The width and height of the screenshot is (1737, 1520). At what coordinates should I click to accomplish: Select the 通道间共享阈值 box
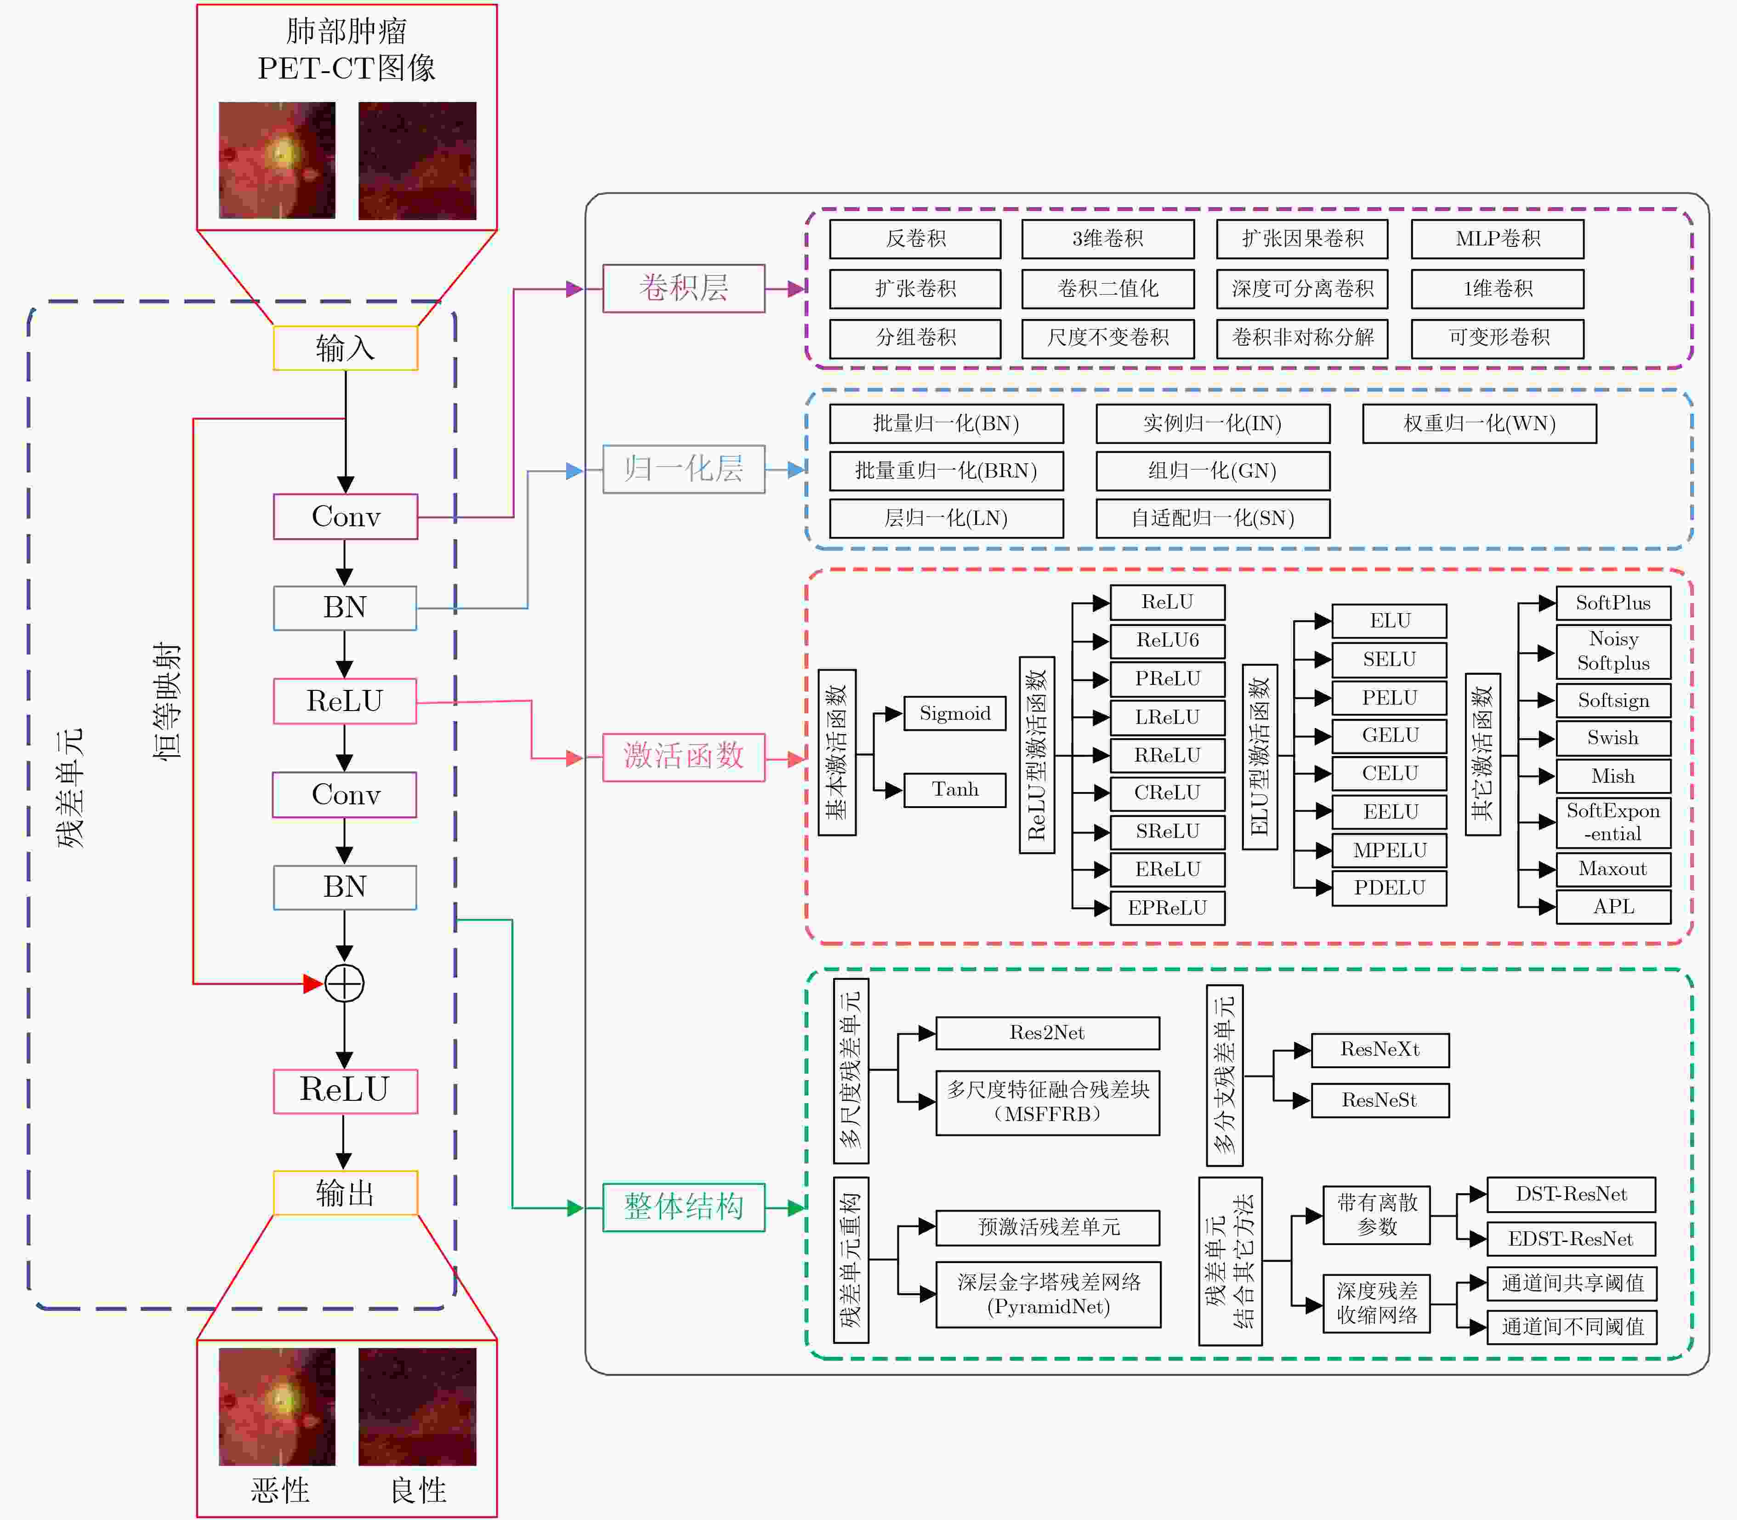(1572, 1283)
